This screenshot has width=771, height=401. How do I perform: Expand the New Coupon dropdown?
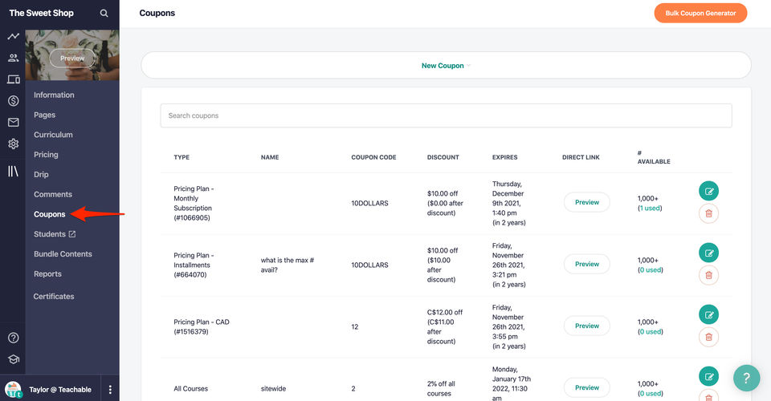[446, 66]
